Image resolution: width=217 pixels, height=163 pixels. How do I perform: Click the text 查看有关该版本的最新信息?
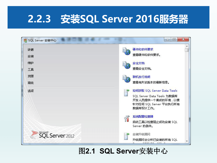[x=151, y=82]
